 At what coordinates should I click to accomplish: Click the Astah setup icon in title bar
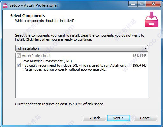5,5
